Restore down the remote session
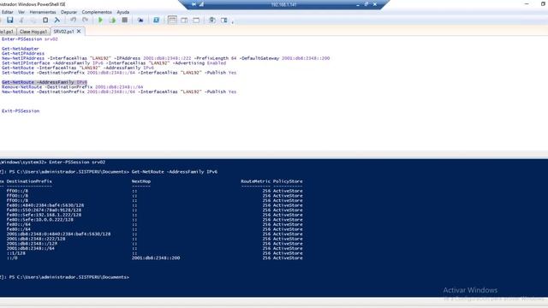 point(366,4)
